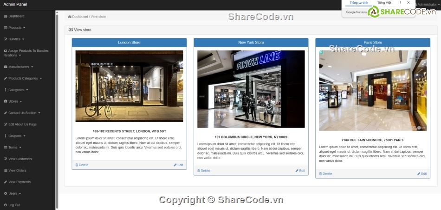Select Tiếng Việt tab in Google Translate
The width and height of the screenshot is (441, 210).
[384, 2]
